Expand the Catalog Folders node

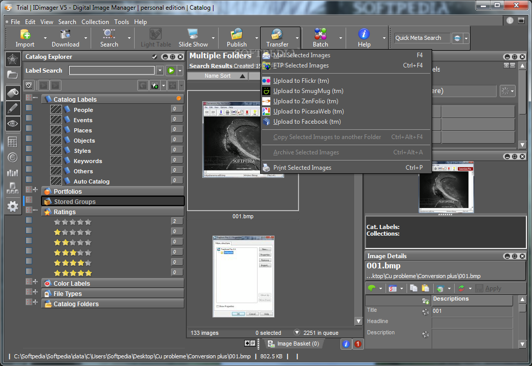tap(35, 302)
